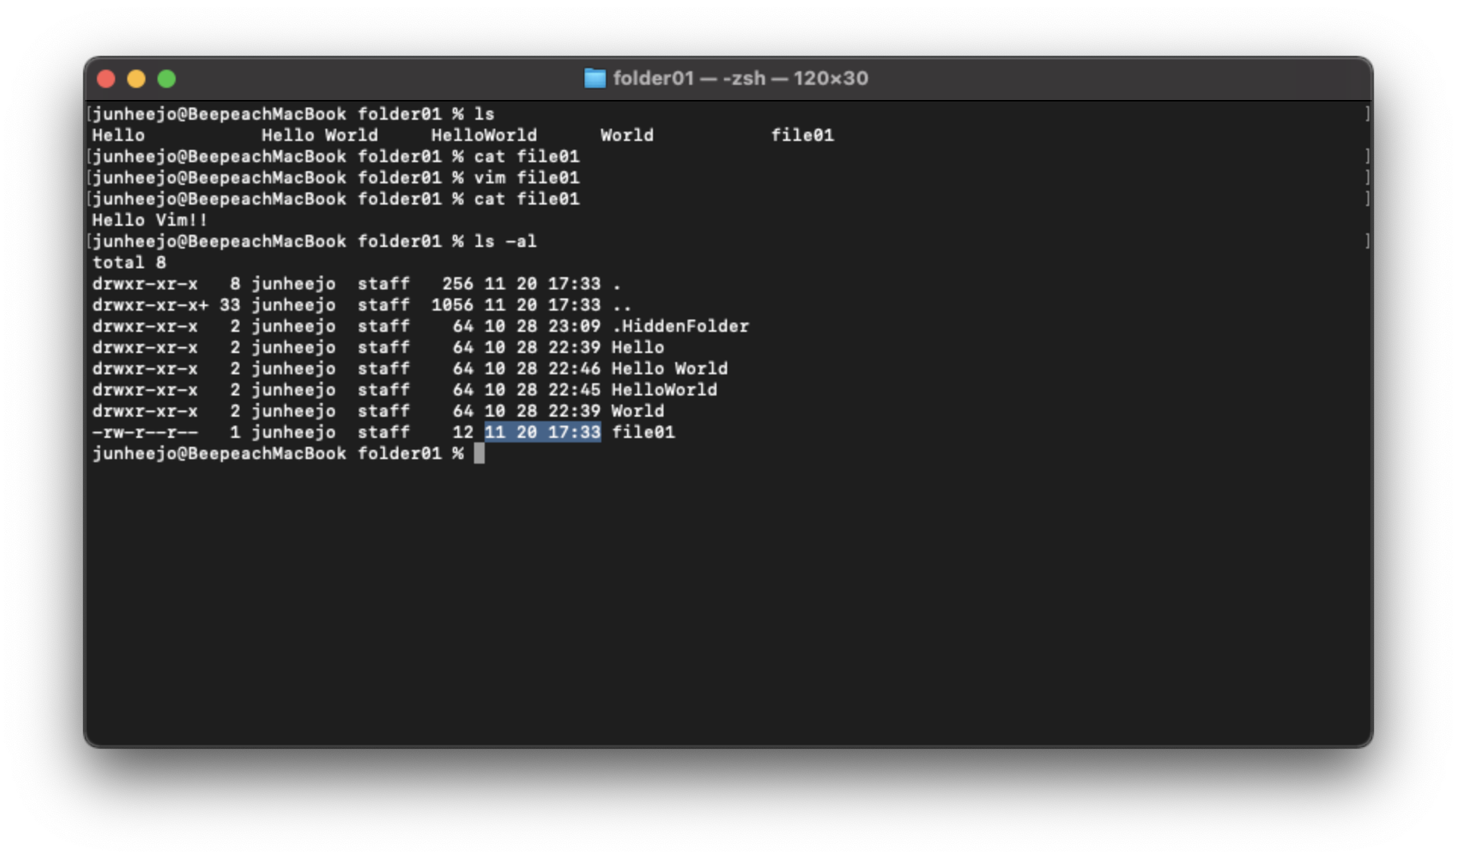The height and width of the screenshot is (859, 1457).
Task: Click the drwxr-xr-x+ permissions entry
Action: (x=150, y=305)
